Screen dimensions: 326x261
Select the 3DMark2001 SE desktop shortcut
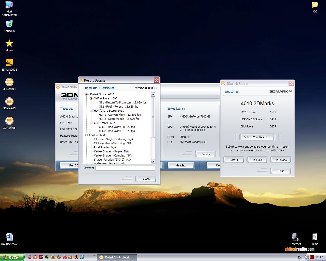click(x=9, y=67)
